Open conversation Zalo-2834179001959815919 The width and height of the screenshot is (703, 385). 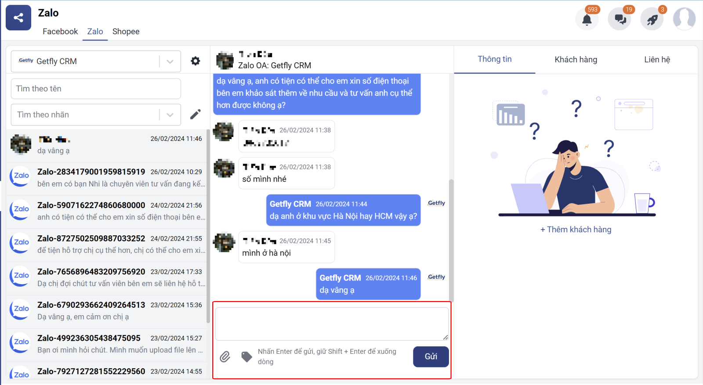click(x=106, y=179)
